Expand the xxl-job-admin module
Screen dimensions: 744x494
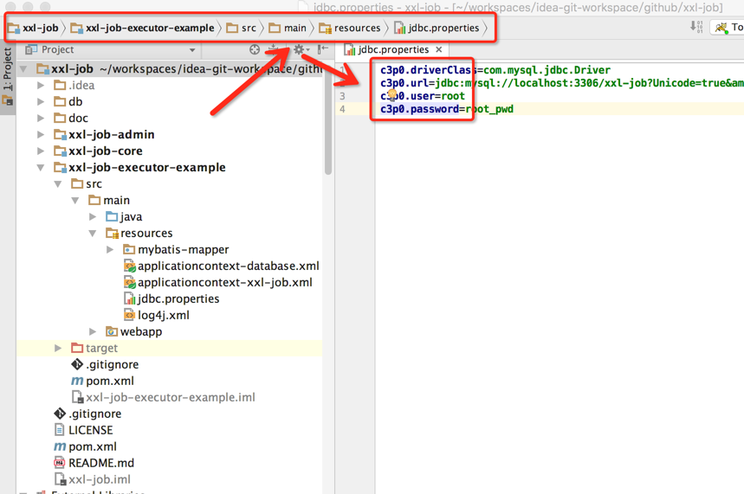pyautogui.click(x=41, y=135)
